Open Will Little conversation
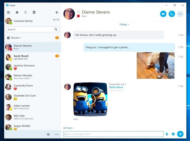Image resolution: width=190 pixels, height=141 pixels. 33,117
